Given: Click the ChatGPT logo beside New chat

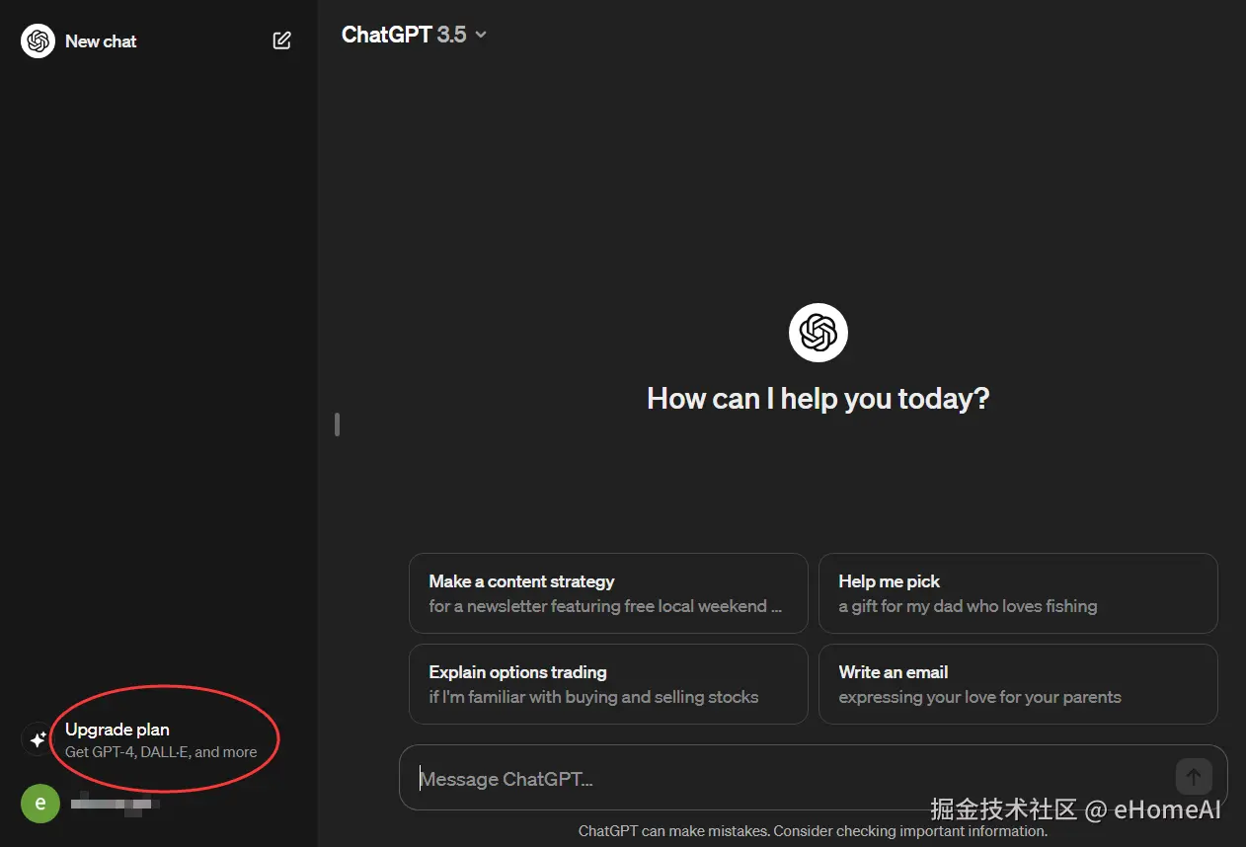Looking at the screenshot, I should coord(38,40).
